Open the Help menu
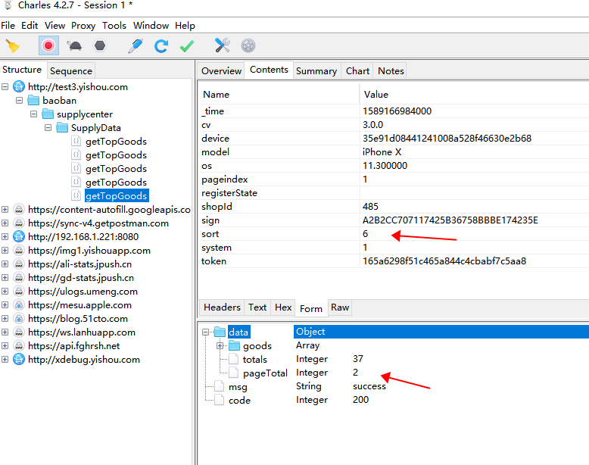 185,26
